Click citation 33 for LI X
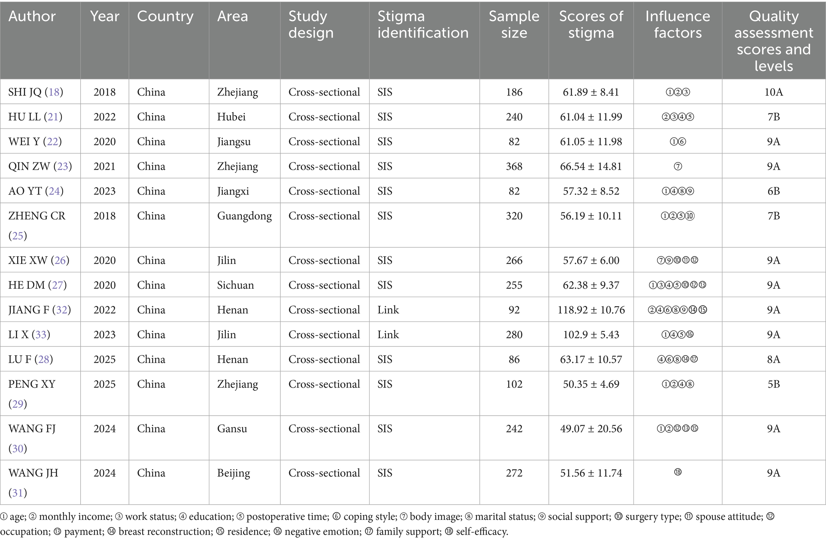This screenshot has width=826, height=545. click(41, 335)
